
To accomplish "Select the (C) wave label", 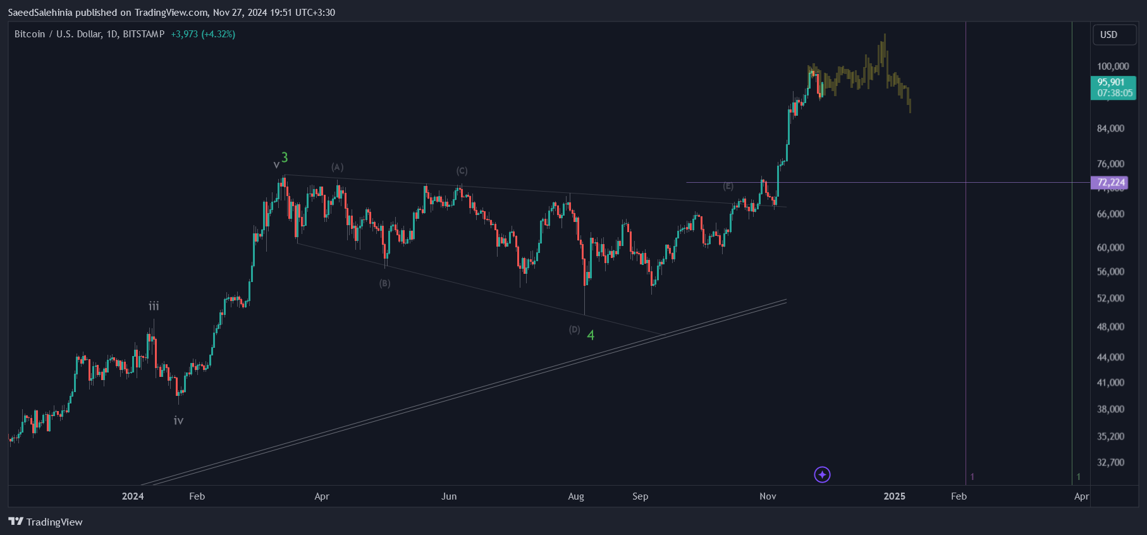I will tap(462, 171).
